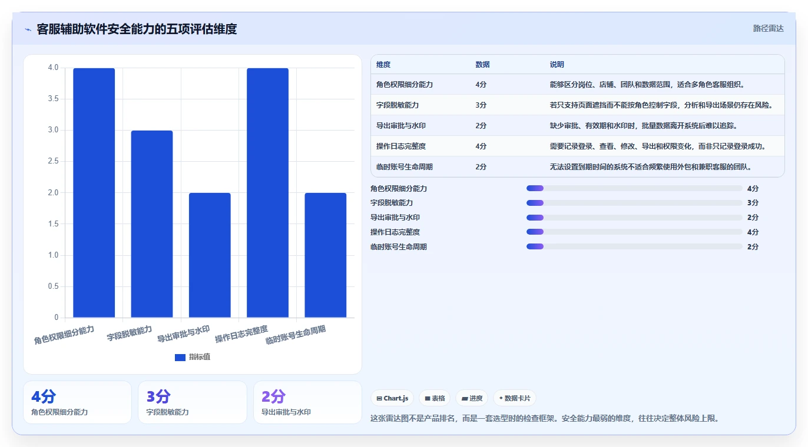
Task: Select the Chart.js tag chip
Action: (392, 398)
